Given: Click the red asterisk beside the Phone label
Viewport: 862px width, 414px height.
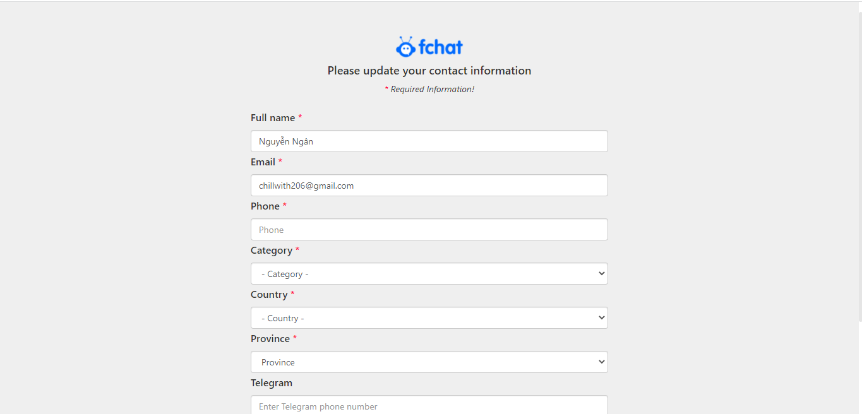Looking at the screenshot, I should (x=285, y=206).
